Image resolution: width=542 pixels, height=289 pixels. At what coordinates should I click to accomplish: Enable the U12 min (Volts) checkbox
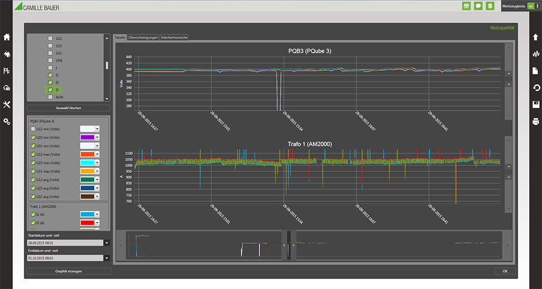coord(33,129)
